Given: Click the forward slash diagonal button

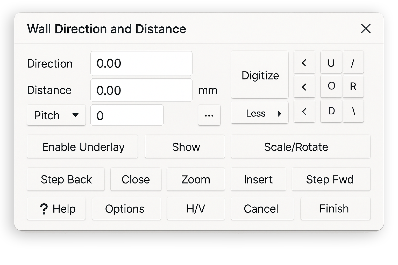Looking at the screenshot, I should point(353,62).
